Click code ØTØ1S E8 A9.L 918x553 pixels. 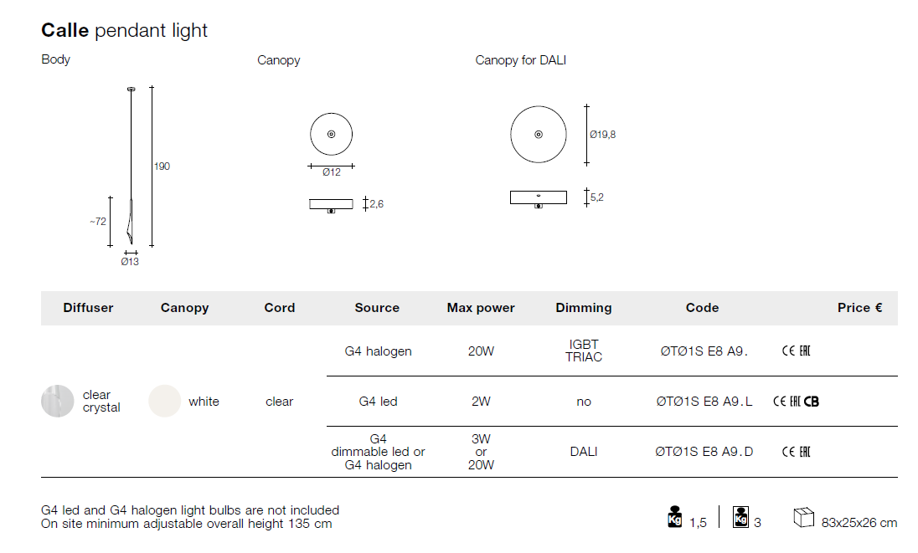click(704, 402)
